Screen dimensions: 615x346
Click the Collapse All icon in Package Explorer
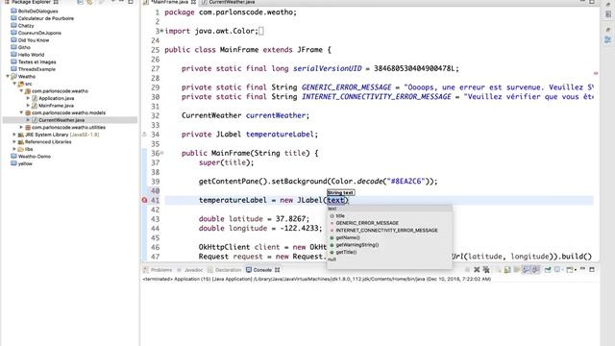pos(80,2)
